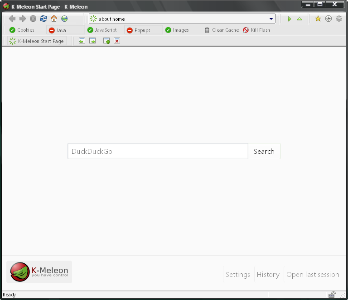Open the Home page icon
This screenshot has height=300, width=348.
click(x=54, y=19)
